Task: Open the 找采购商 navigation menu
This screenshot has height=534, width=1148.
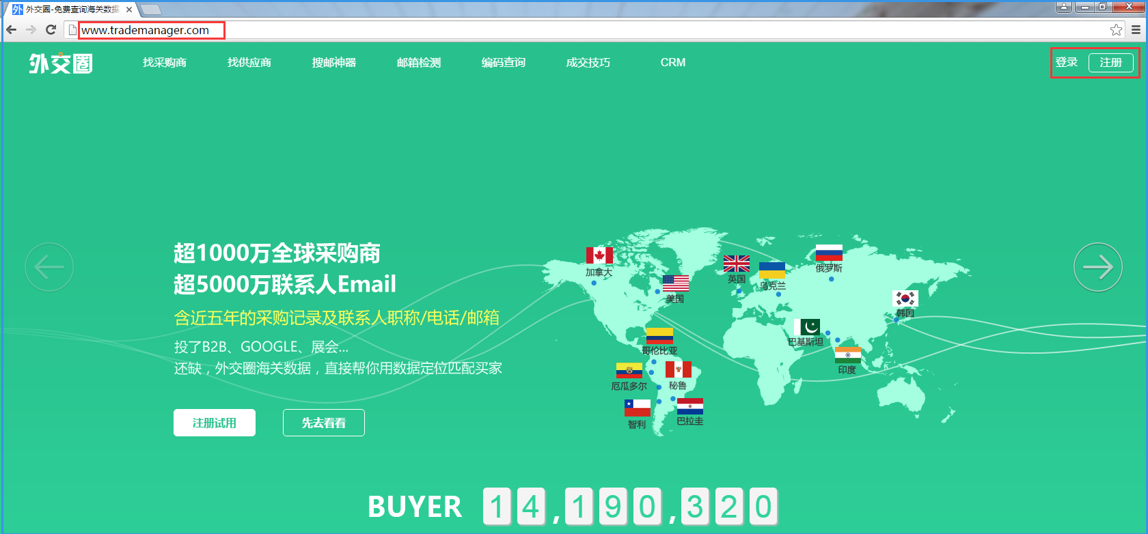Action: (x=165, y=63)
